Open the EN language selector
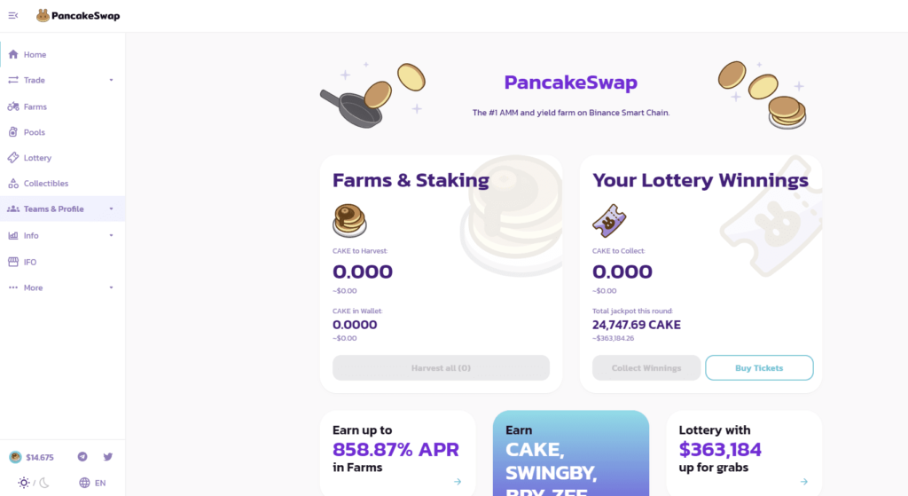 pyautogui.click(x=92, y=483)
